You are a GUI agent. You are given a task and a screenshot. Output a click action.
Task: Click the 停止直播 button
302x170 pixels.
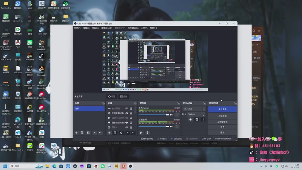[x=222, y=110]
